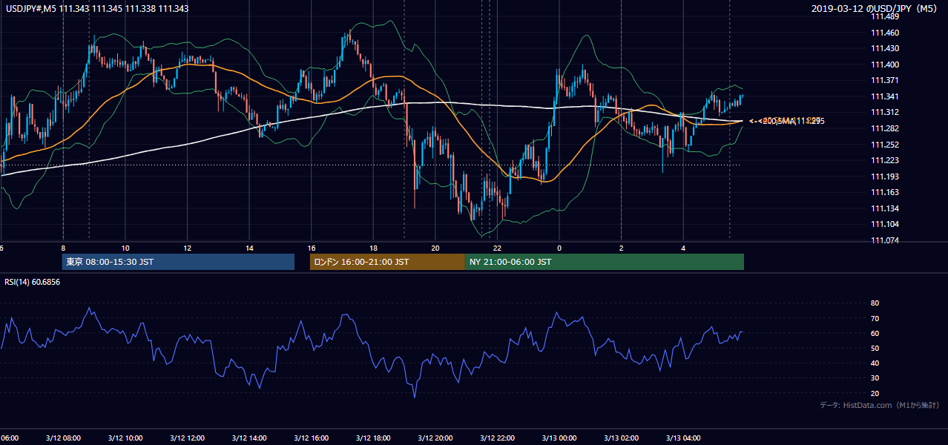Click RSI axis level 80
The image size is (948, 445).
tap(875, 303)
